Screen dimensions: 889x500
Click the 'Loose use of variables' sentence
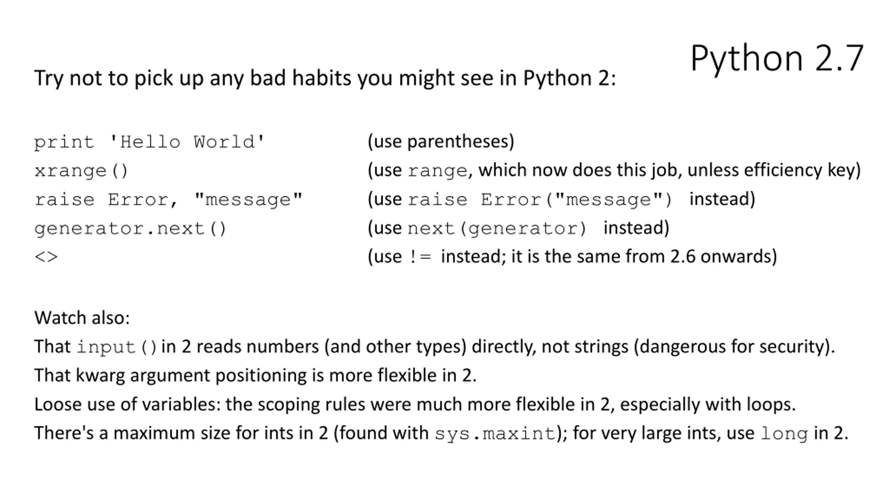(415, 405)
